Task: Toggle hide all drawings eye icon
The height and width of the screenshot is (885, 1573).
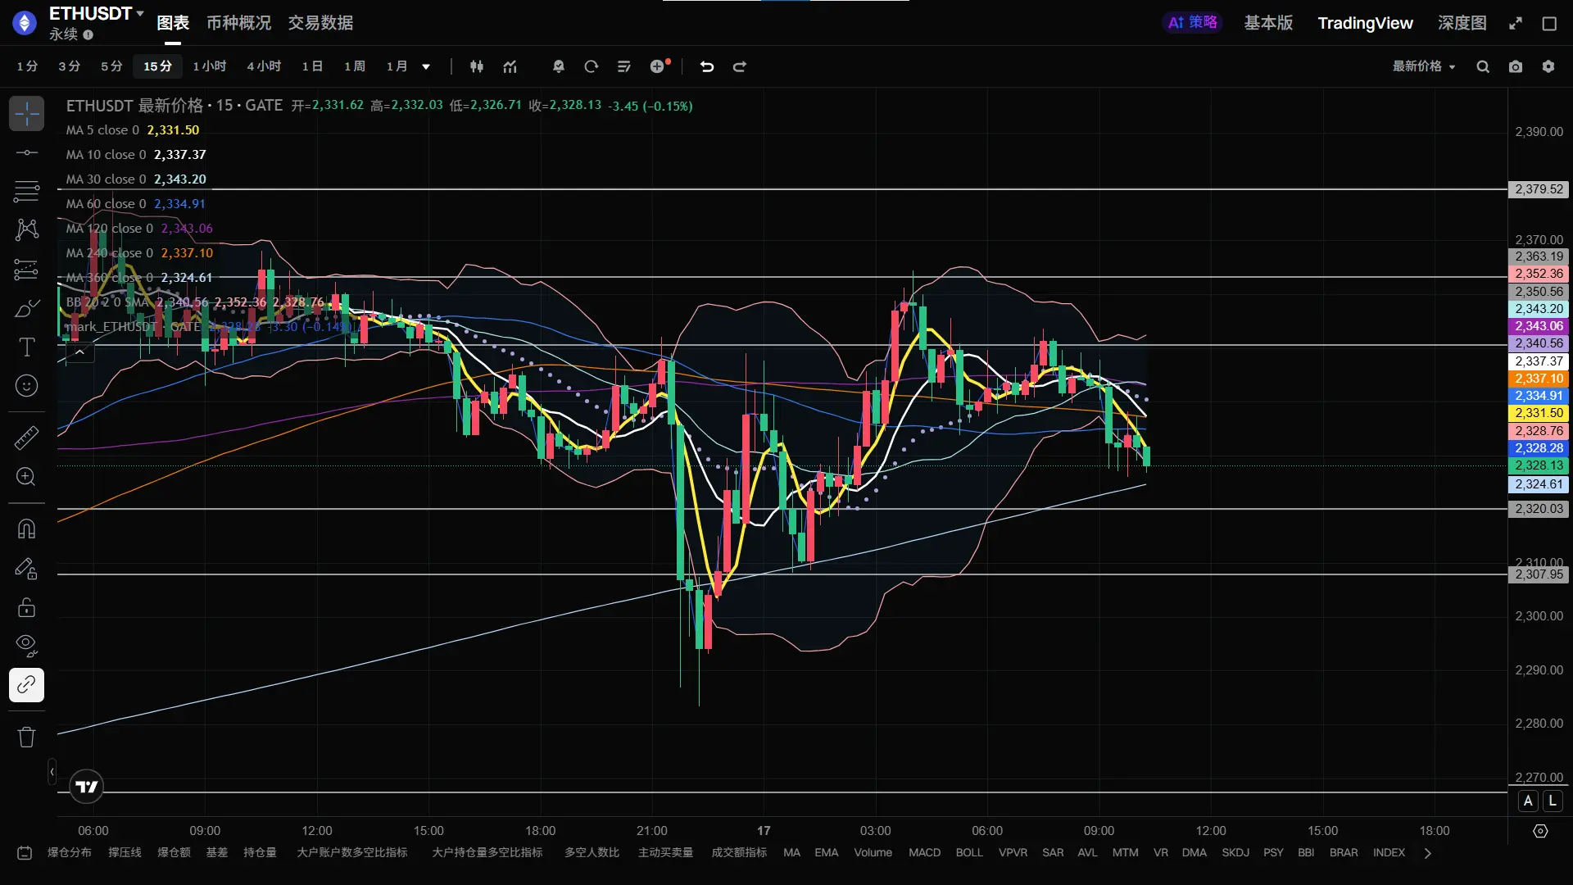Action: pyautogui.click(x=26, y=646)
